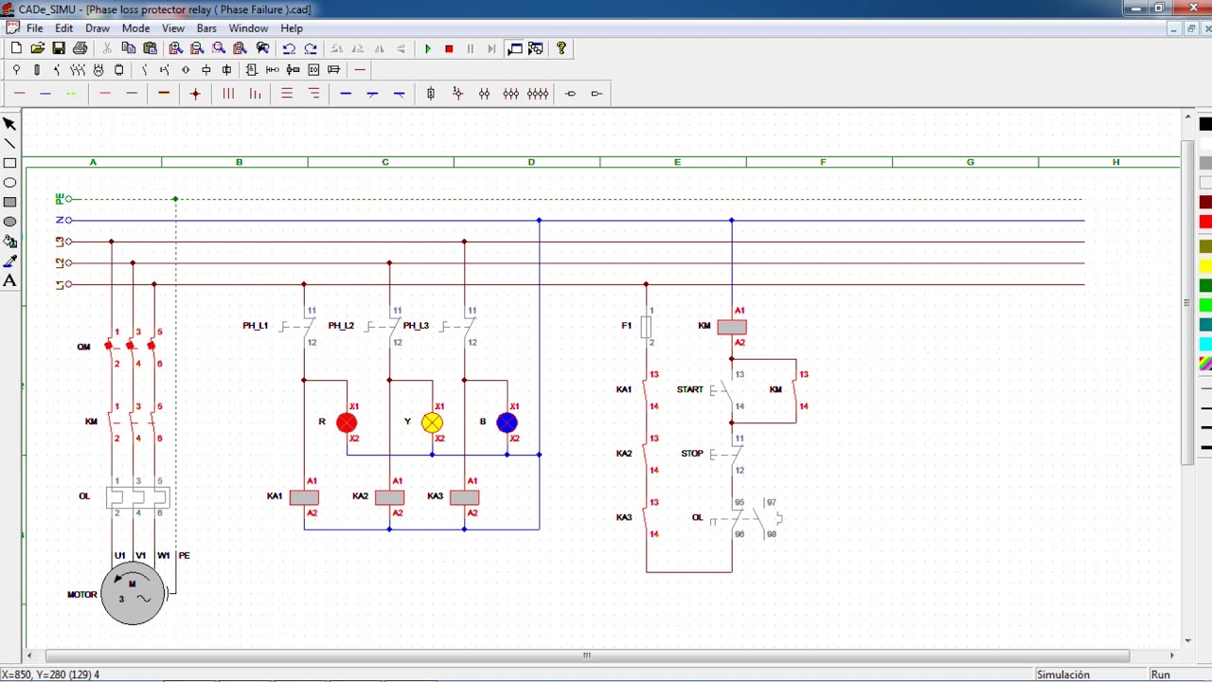Select the filled rectangle tool

click(x=10, y=202)
